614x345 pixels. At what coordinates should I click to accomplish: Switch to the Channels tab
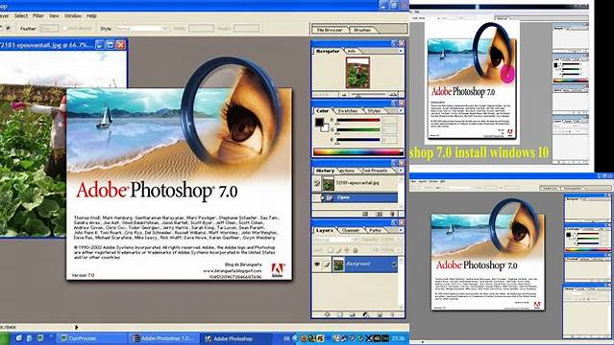coord(351,230)
